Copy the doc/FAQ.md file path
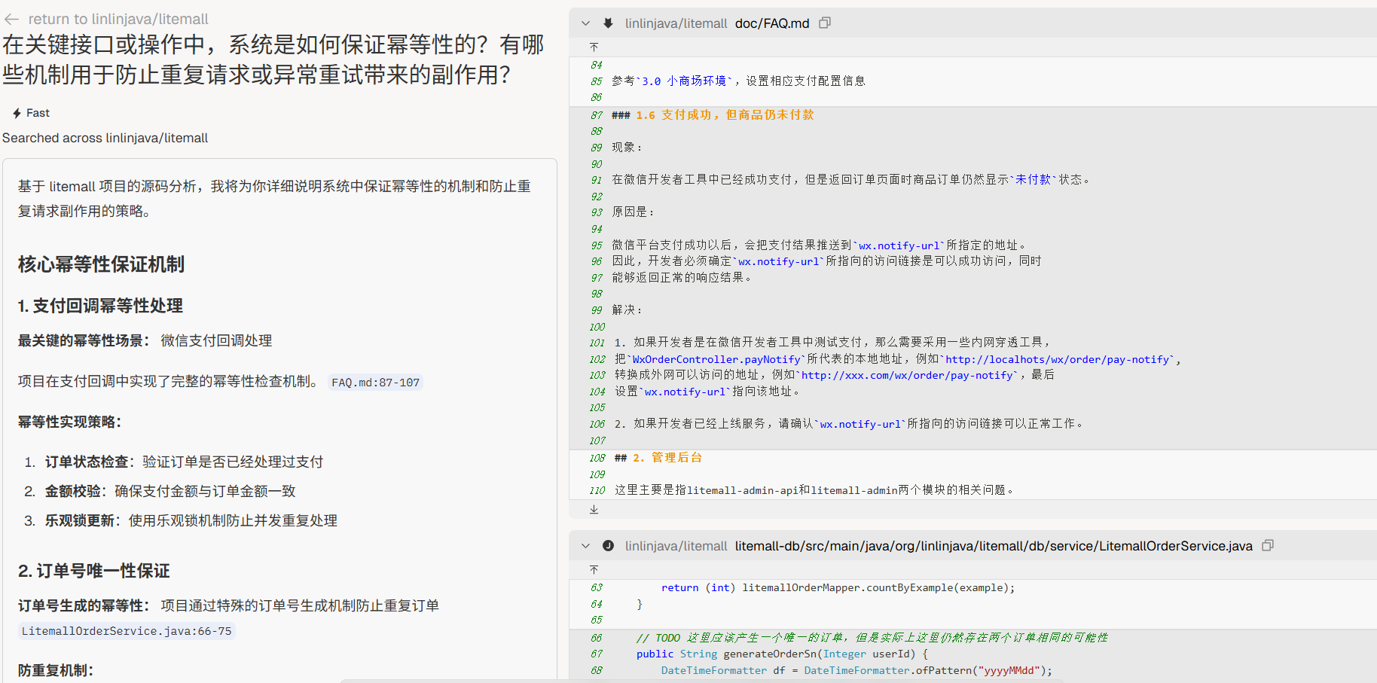The width and height of the screenshot is (1377, 683). [825, 23]
